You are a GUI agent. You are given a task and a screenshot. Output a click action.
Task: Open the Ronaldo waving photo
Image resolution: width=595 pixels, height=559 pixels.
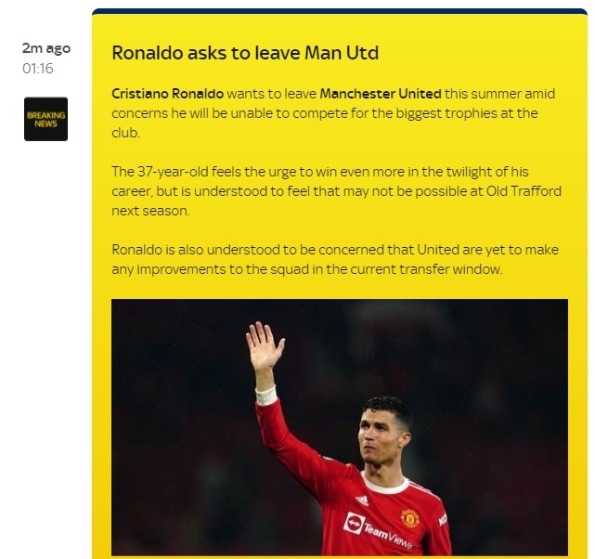[x=340, y=427]
